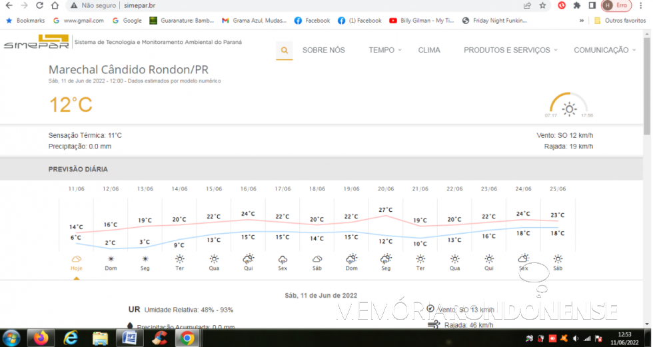Open the extensions puzzle icon
The height and width of the screenshot is (347, 653).
coord(577,5)
